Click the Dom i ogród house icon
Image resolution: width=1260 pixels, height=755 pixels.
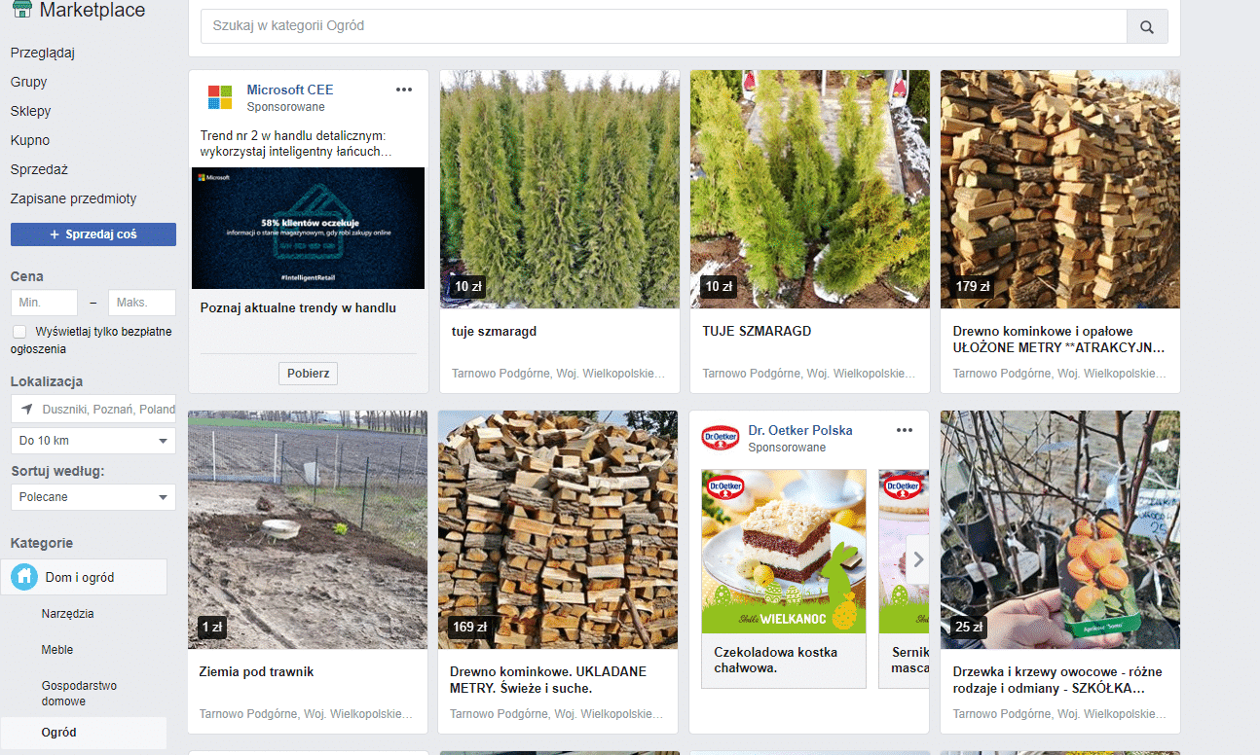click(x=25, y=577)
